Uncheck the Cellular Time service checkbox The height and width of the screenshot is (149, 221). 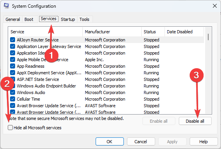pos(12,99)
